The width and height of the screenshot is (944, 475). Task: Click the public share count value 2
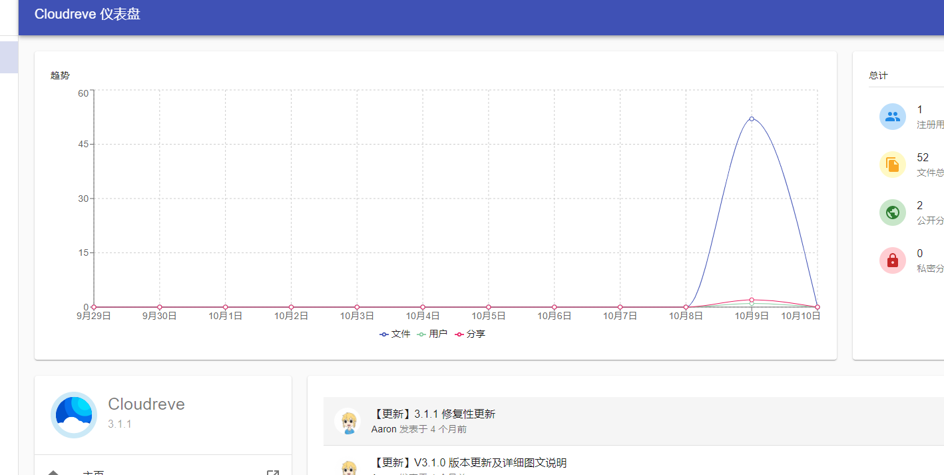coord(920,206)
